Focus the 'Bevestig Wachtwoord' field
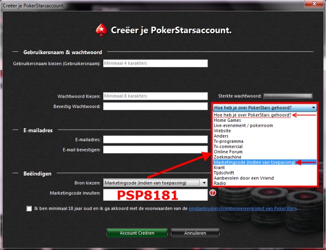326x250 pixels. tap(155, 106)
